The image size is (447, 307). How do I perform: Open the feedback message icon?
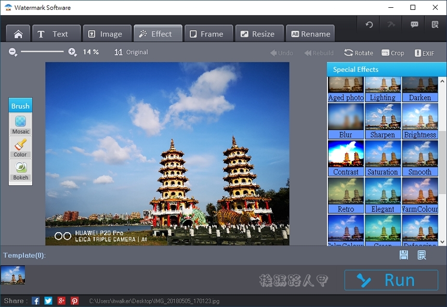tap(413, 24)
